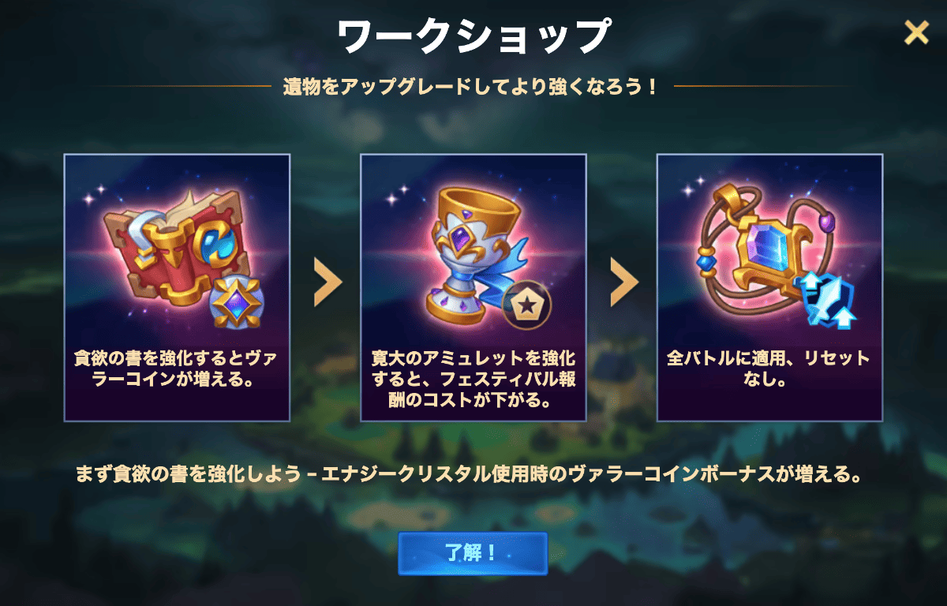Close the ワークショップ dialog with the X
This screenshot has width=947, height=606.
coord(916,32)
